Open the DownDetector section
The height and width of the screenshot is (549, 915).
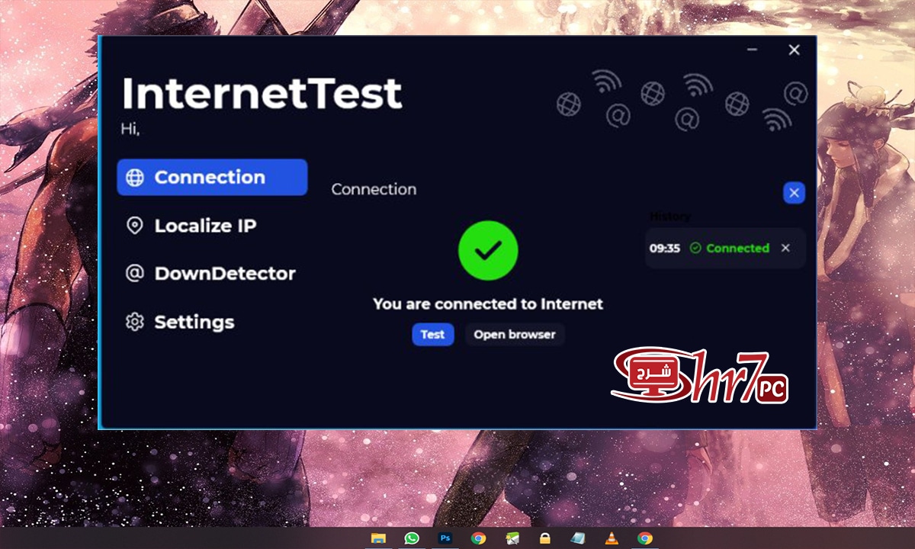pyautogui.click(x=225, y=273)
